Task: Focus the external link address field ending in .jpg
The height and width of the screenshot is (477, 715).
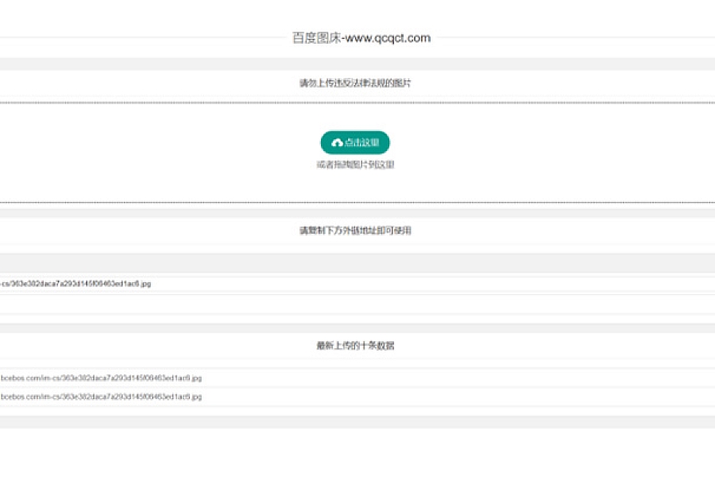Action: (x=357, y=284)
